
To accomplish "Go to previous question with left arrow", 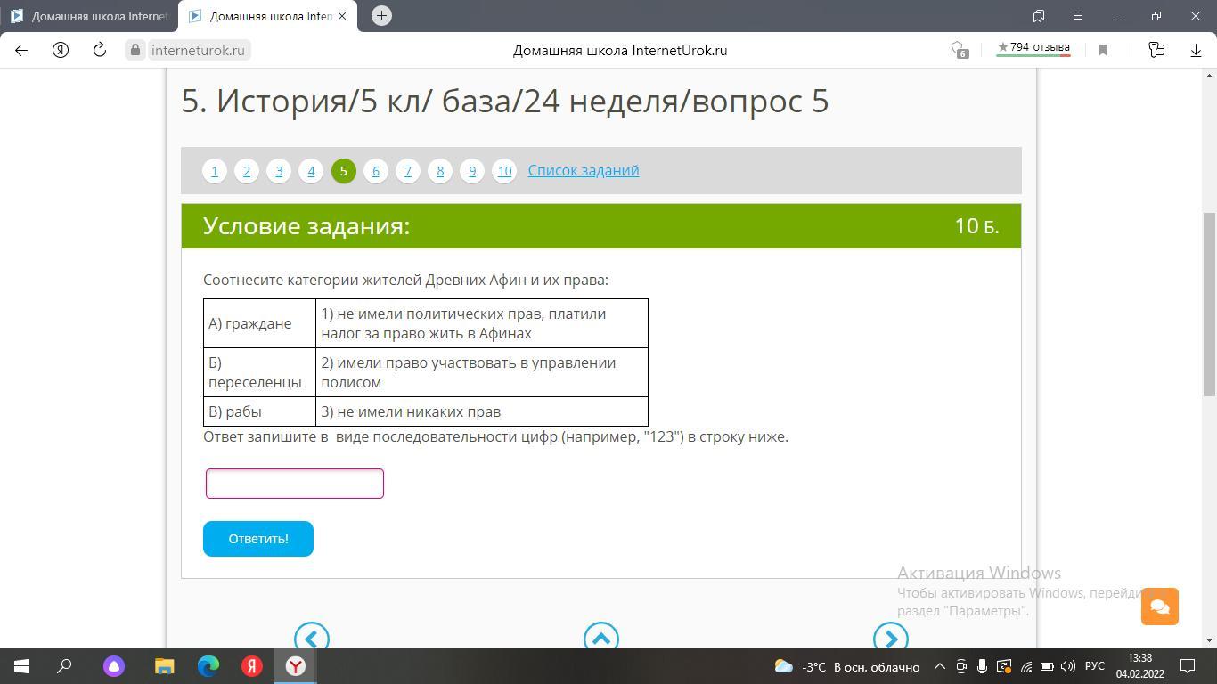I will [x=312, y=638].
